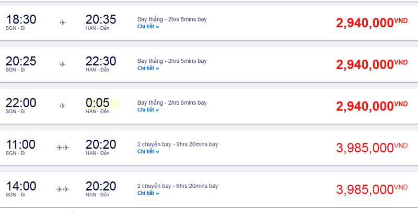Open Chi tiết for the 14:00 flight

click(148, 193)
